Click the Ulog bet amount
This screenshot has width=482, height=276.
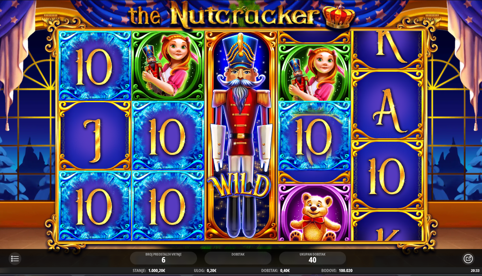pos(205,271)
